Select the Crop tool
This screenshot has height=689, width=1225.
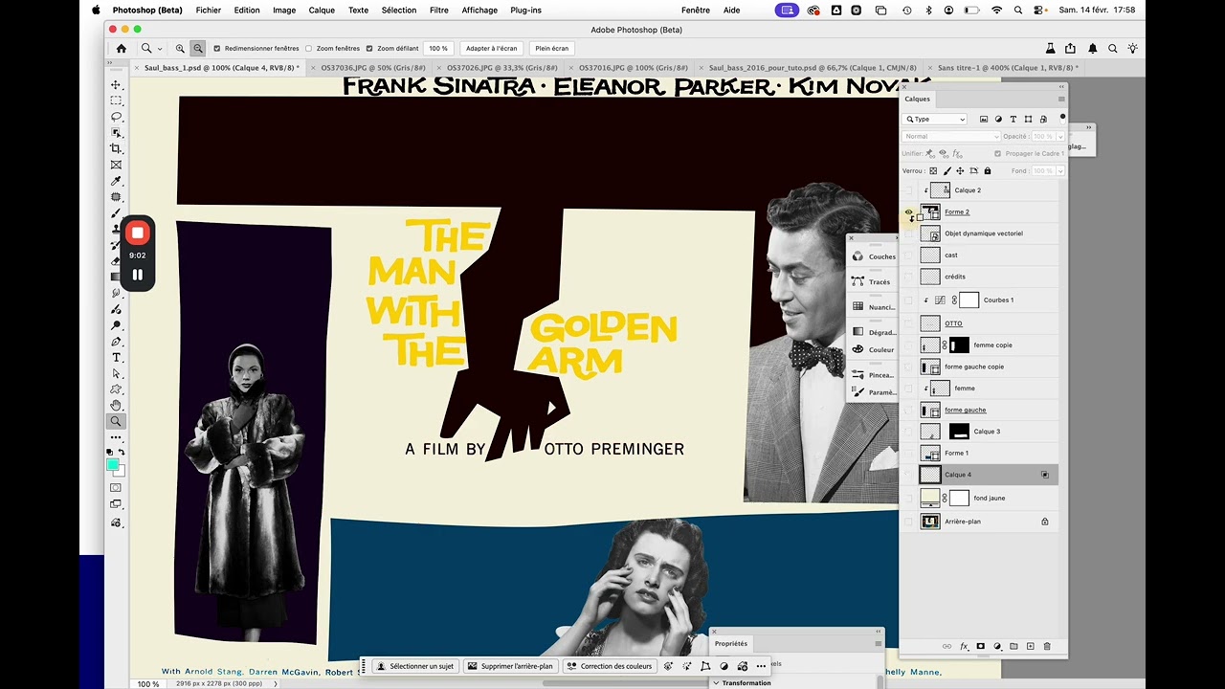116,148
